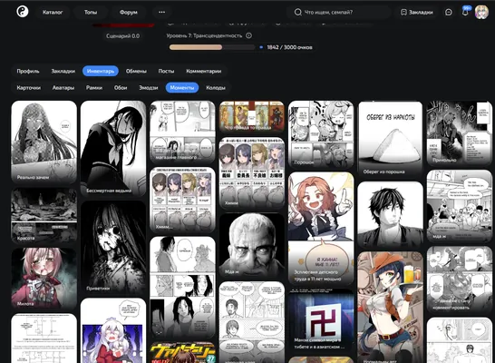Focus the 'Что ищем, семпай?' search field
495x363 pixels.
(x=338, y=13)
